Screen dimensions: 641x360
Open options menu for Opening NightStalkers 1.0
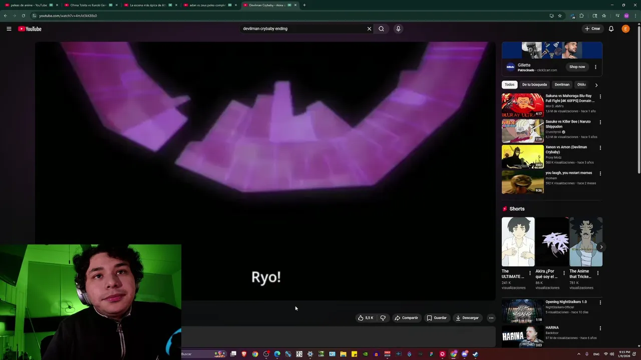click(x=600, y=302)
